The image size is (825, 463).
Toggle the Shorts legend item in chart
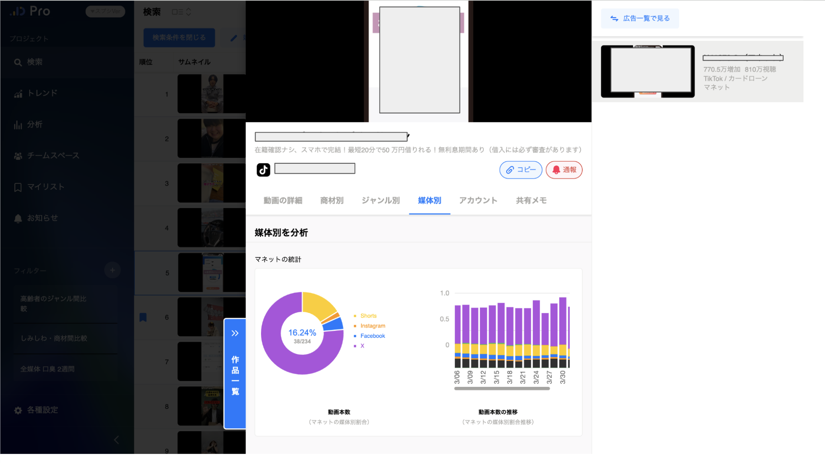368,316
